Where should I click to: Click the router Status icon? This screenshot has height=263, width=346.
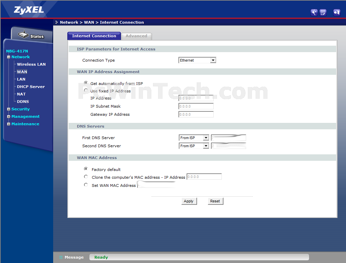pos(24,35)
